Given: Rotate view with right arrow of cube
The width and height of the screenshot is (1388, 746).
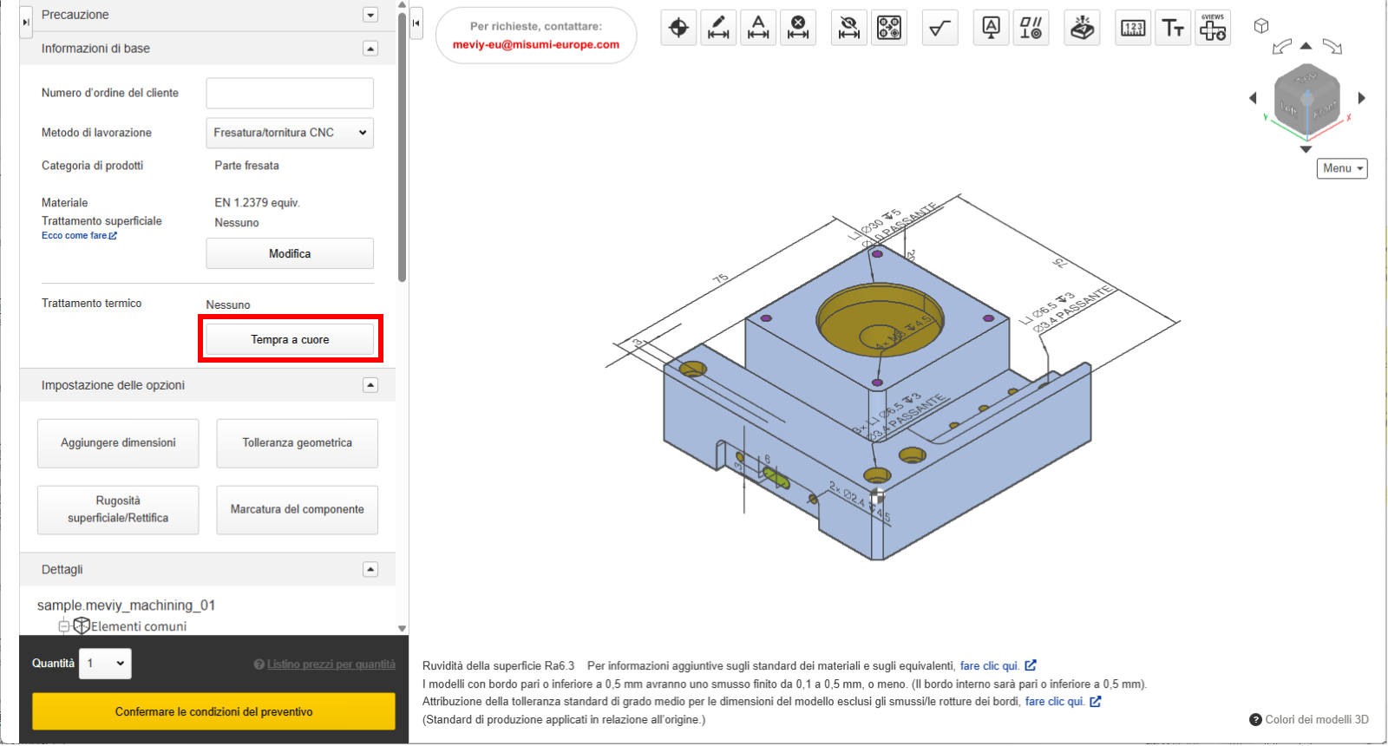Looking at the screenshot, I should click(x=1362, y=98).
